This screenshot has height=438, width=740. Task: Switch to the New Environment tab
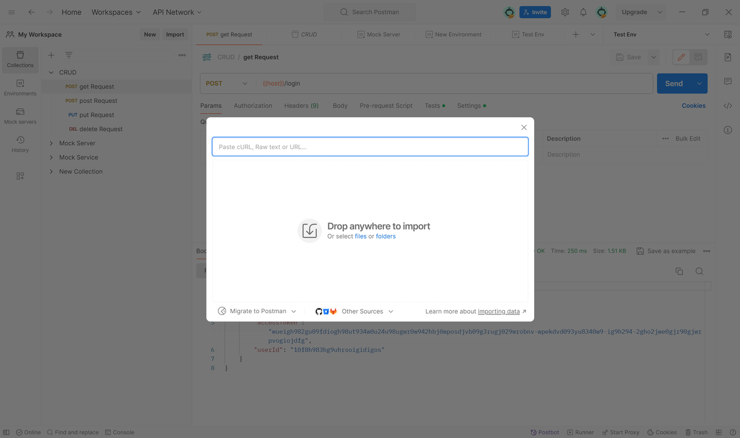[x=453, y=35]
